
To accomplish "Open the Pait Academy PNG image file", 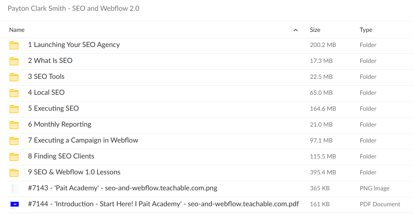I will coord(122,188).
